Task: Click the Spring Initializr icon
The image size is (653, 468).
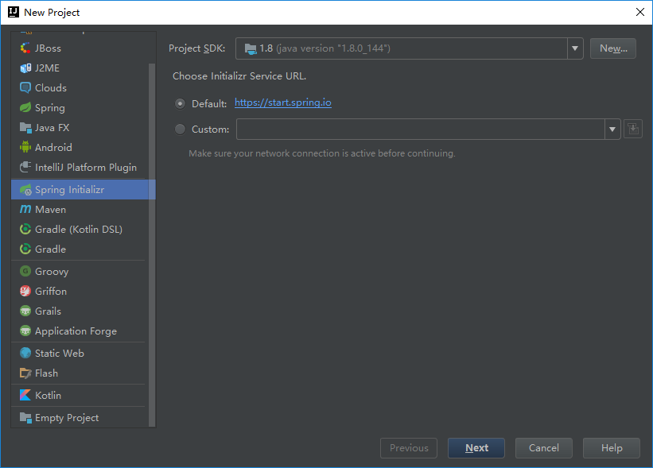Action: point(25,190)
